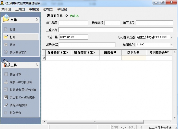The height and width of the screenshot is (129, 178).
Task: Load the example via 载入示例
Action: [6, 113]
